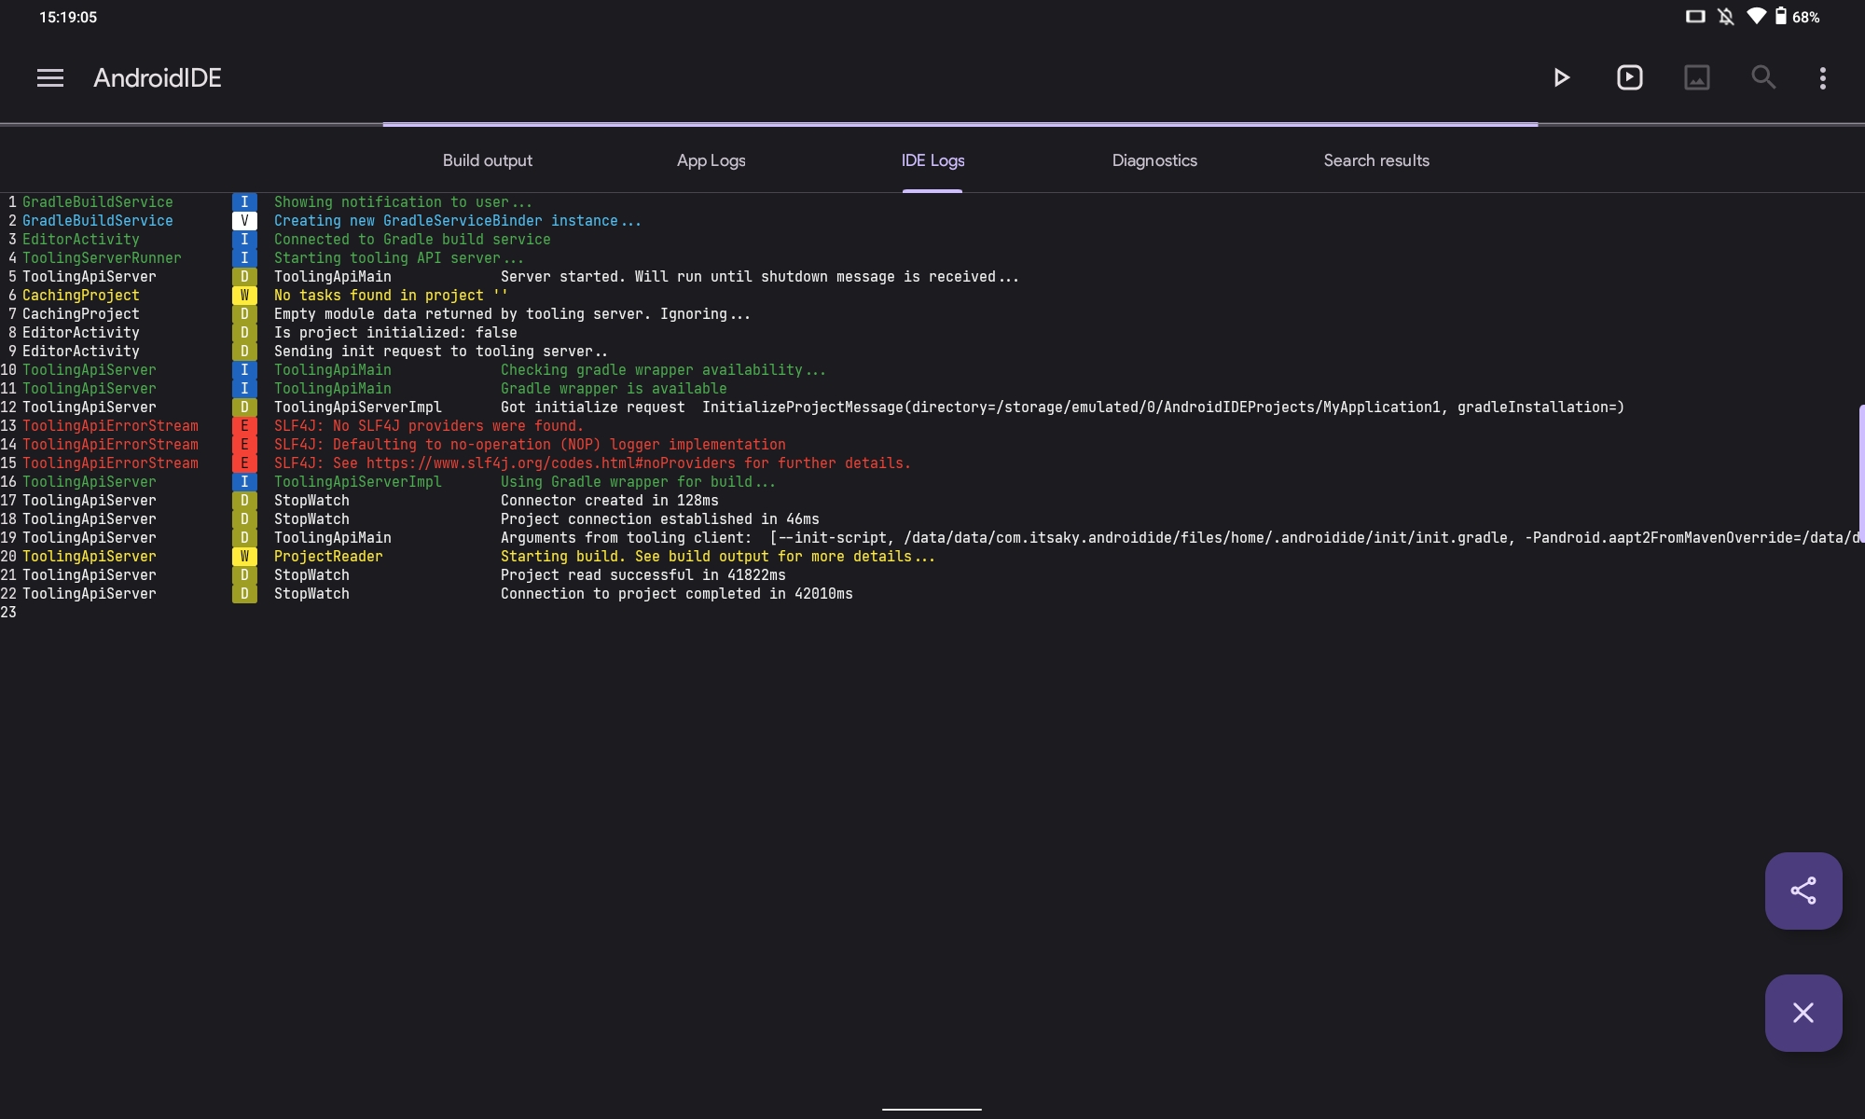Click the Wi-Fi icon in the status bar
Image resolution: width=1865 pixels, height=1119 pixels.
(x=1757, y=16)
